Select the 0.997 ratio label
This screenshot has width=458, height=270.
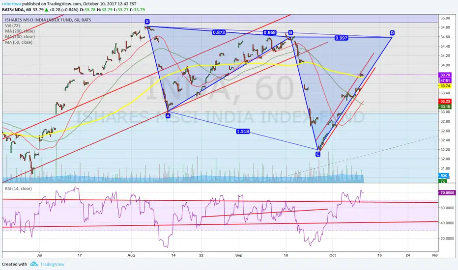(342, 38)
